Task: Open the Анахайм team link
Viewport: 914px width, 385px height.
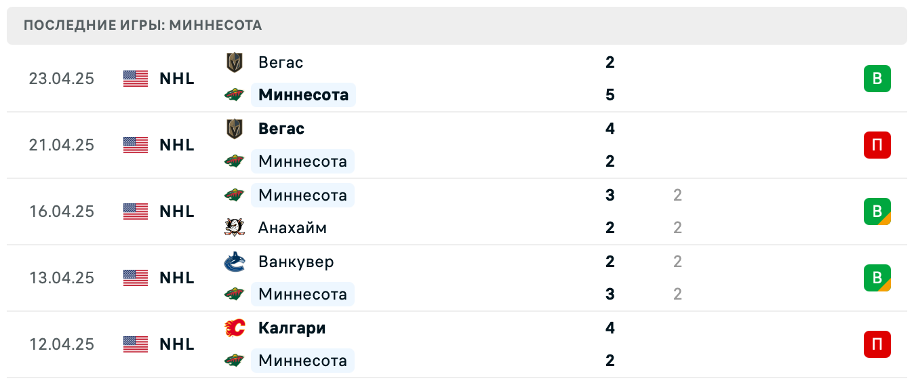Action: tap(292, 228)
